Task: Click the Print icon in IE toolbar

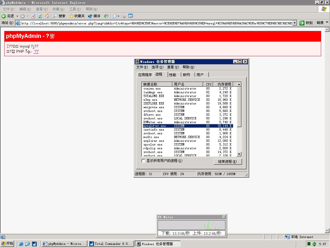Action: click(x=124, y=16)
